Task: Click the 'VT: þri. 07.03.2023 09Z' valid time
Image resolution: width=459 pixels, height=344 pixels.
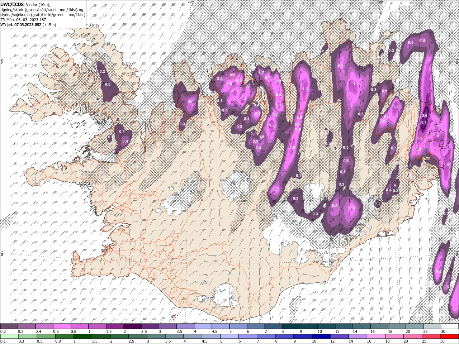Action: click(x=21, y=25)
